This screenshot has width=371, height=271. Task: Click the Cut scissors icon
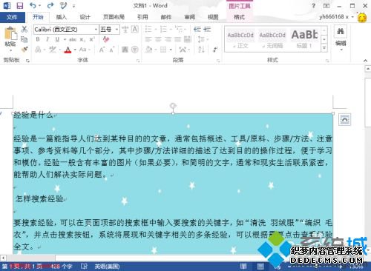(x=24, y=29)
